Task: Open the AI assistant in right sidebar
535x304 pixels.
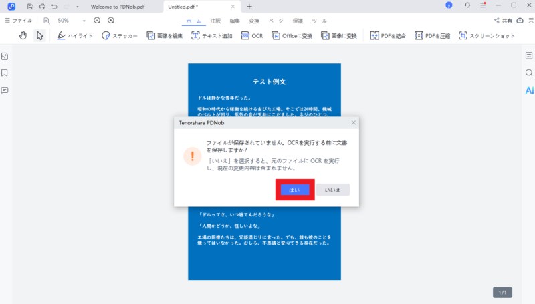Action: (x=529, y=90)
